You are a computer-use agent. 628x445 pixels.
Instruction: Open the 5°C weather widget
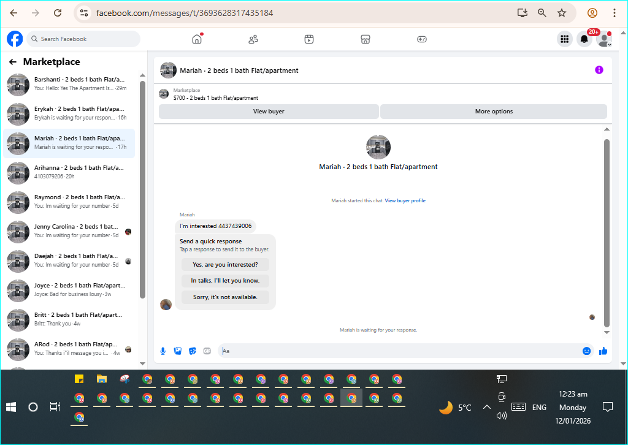coord(456,408)
